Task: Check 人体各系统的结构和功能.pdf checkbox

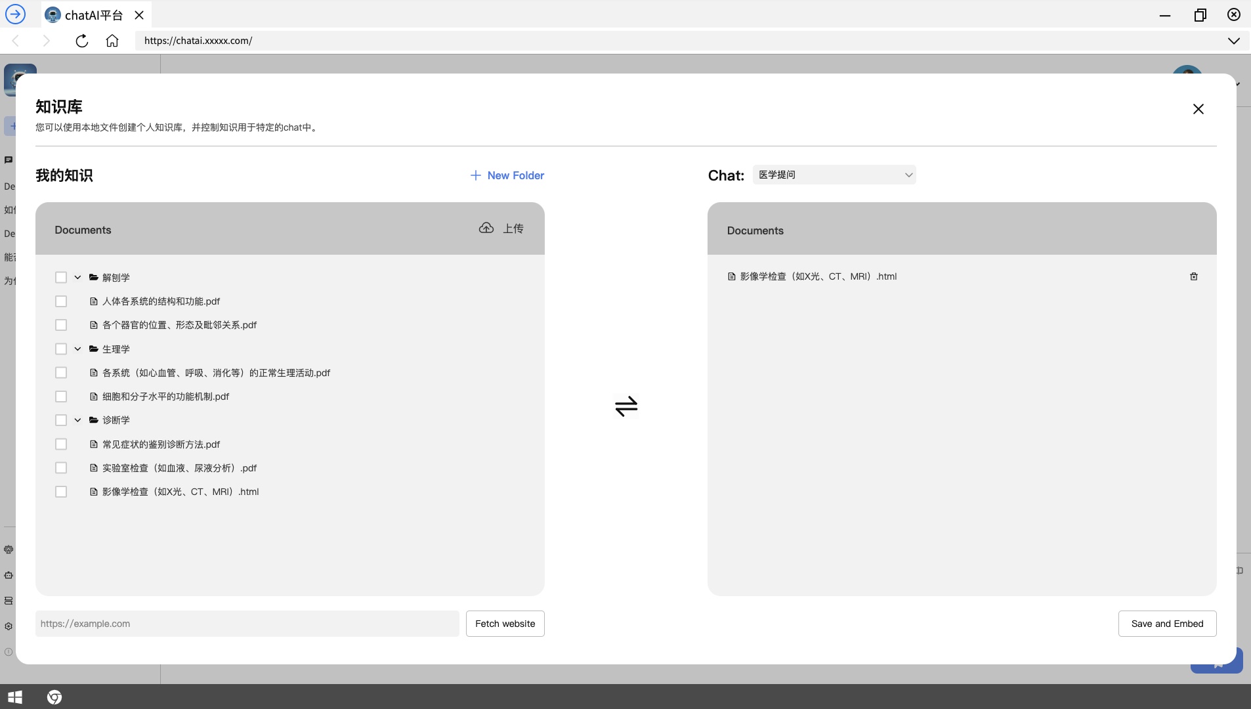Action: (61, 301)
